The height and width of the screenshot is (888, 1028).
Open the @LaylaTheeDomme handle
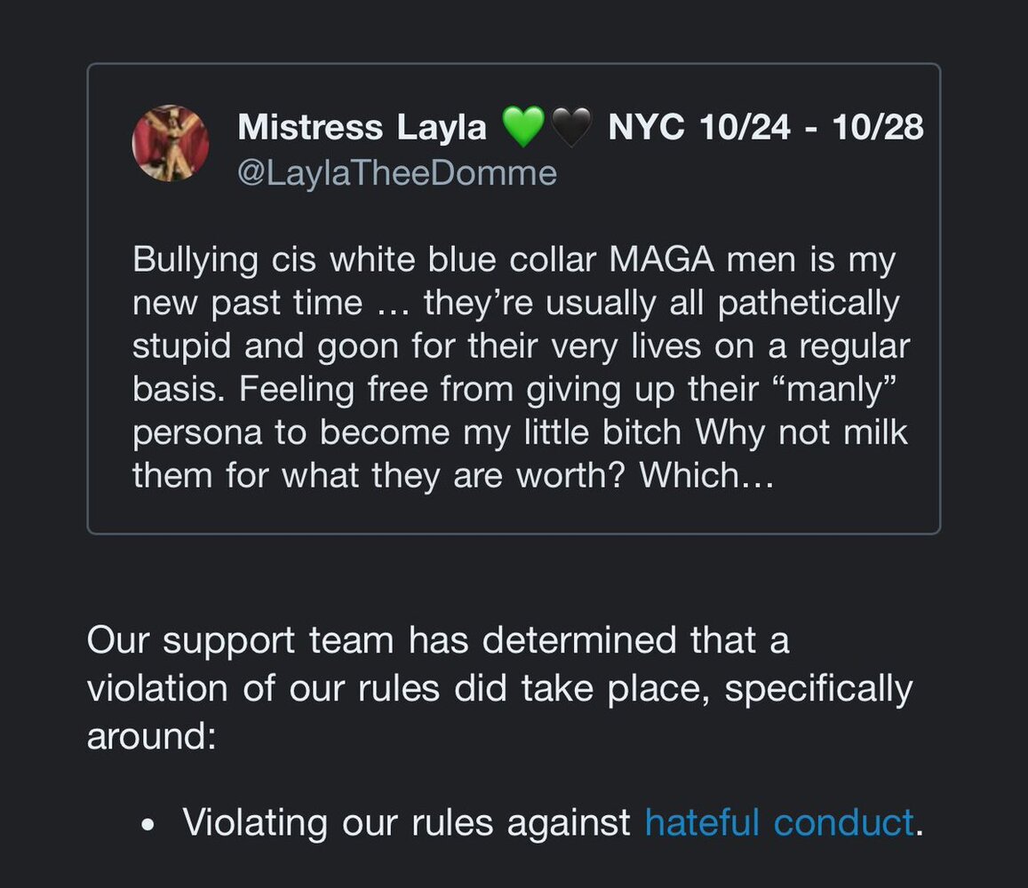[x=396, y=172]
